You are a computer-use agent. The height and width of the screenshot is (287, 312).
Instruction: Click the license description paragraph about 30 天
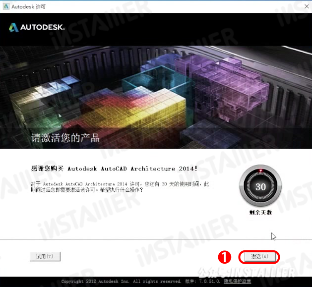pos(120,187)
